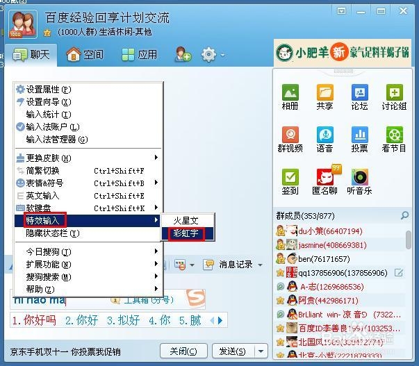The width and height of the screenshot is (419, 366).
Task: Open the 论坛 forum app
Action: coord(359,97)
